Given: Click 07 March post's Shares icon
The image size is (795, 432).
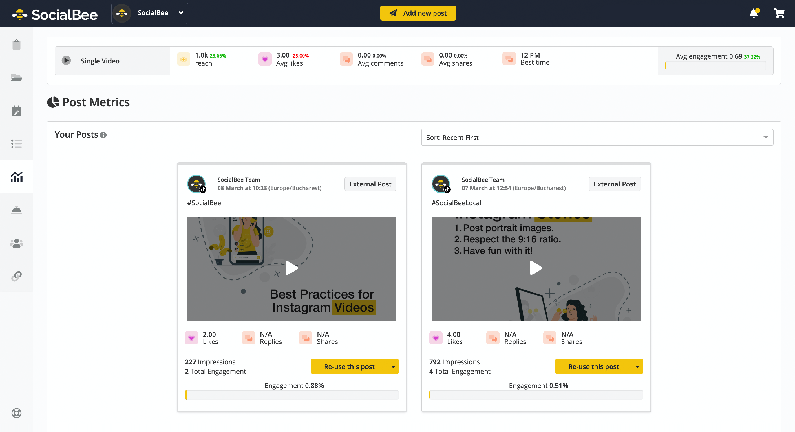Looking at the screenshot, I should tap(550, 338).
